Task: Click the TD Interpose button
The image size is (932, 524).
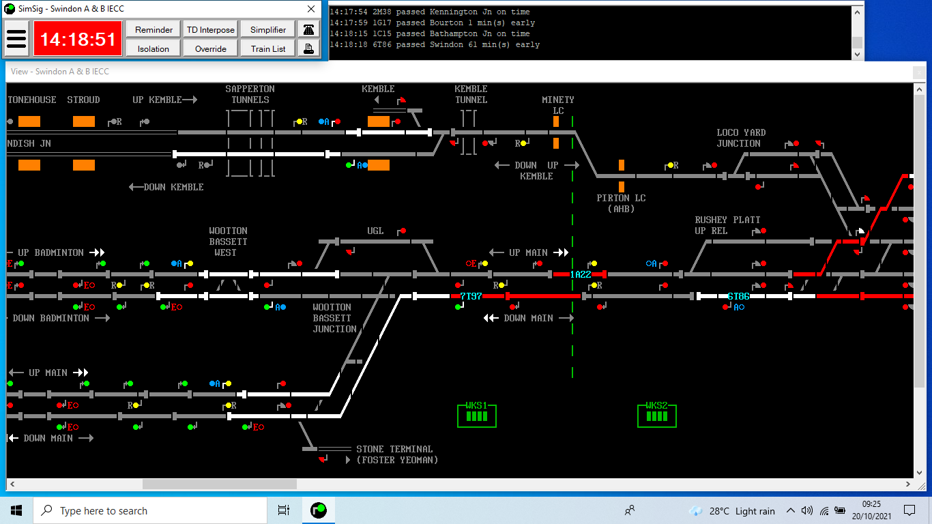Action: [211, 29]
